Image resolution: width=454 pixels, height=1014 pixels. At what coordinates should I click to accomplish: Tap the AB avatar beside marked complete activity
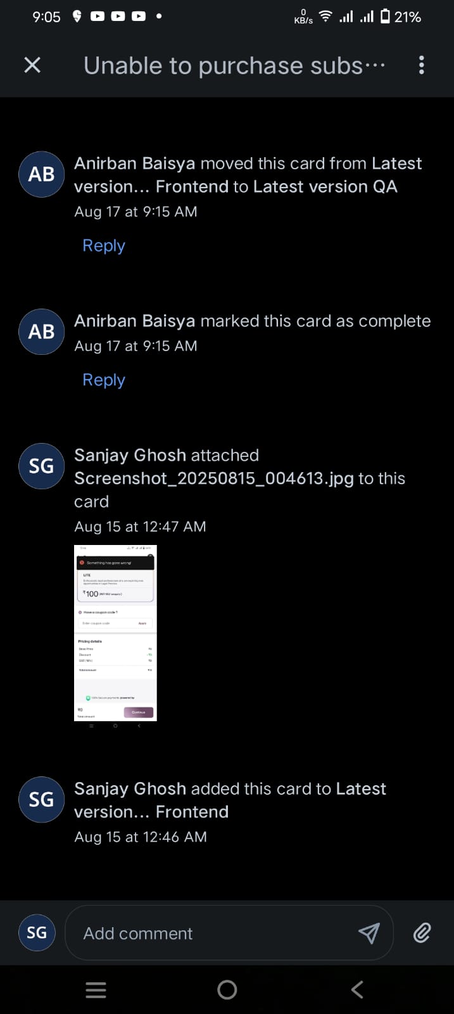click(x=42, y=331)
